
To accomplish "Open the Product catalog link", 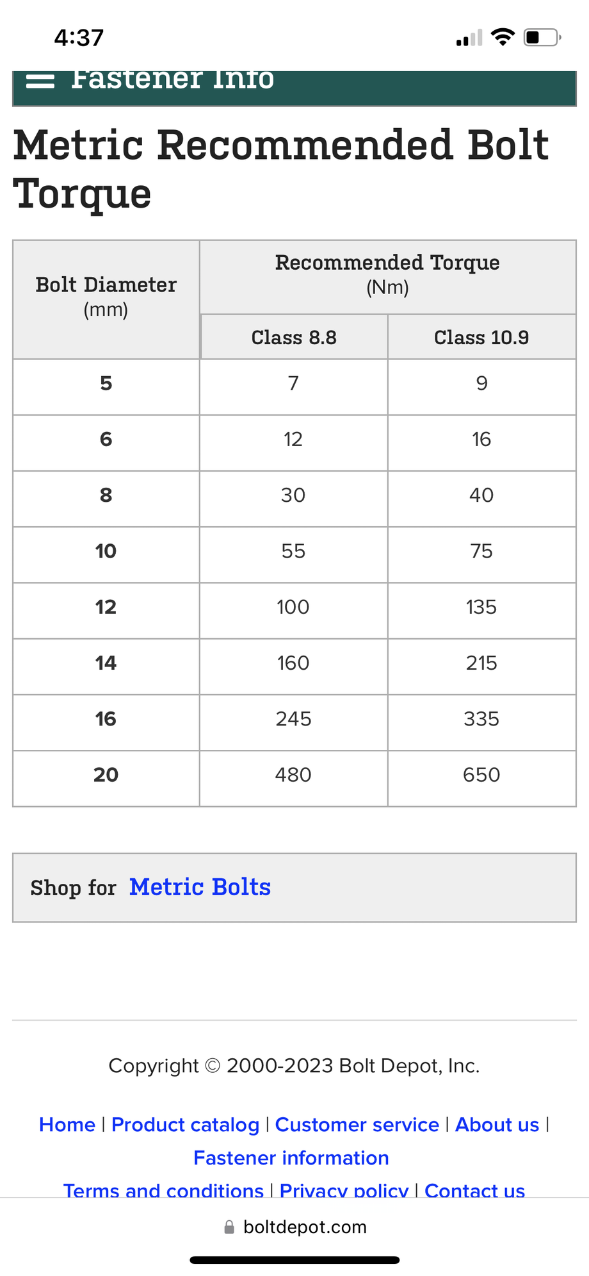I will [185, 1125].
